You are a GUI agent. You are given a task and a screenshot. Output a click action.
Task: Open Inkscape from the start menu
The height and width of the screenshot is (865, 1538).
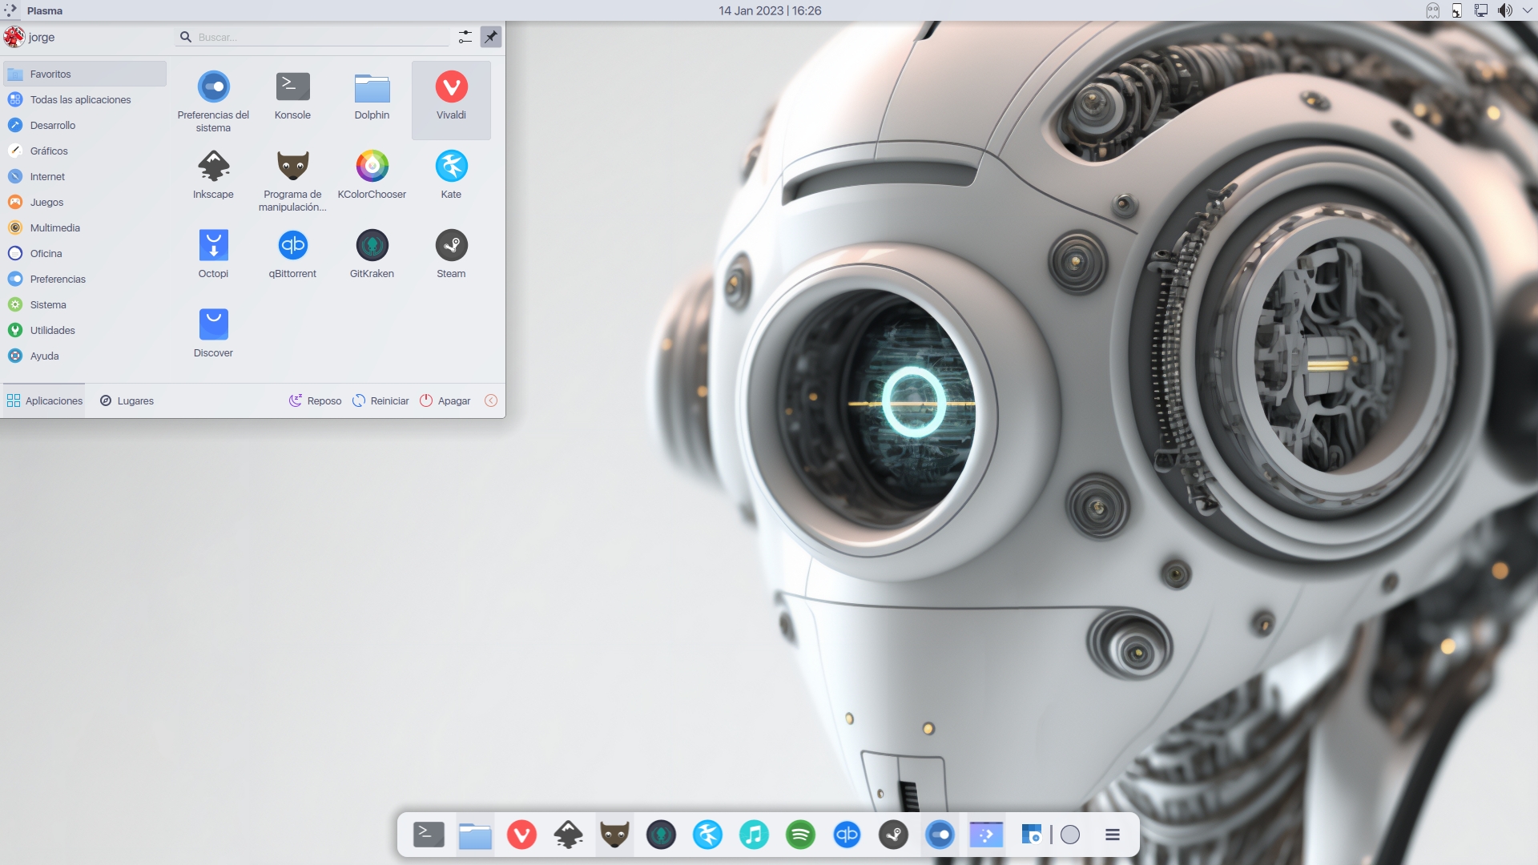pyautogui.click(x=213, y=173)
